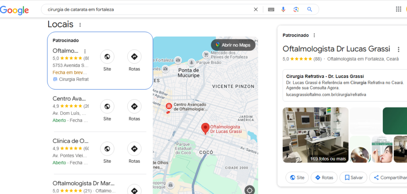Open the on-screen keyboard icon
This screenshot has width=407, height=194.
271,10
